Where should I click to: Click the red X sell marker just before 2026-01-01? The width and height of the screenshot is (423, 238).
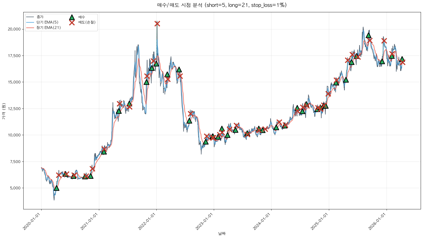(384, 41)
